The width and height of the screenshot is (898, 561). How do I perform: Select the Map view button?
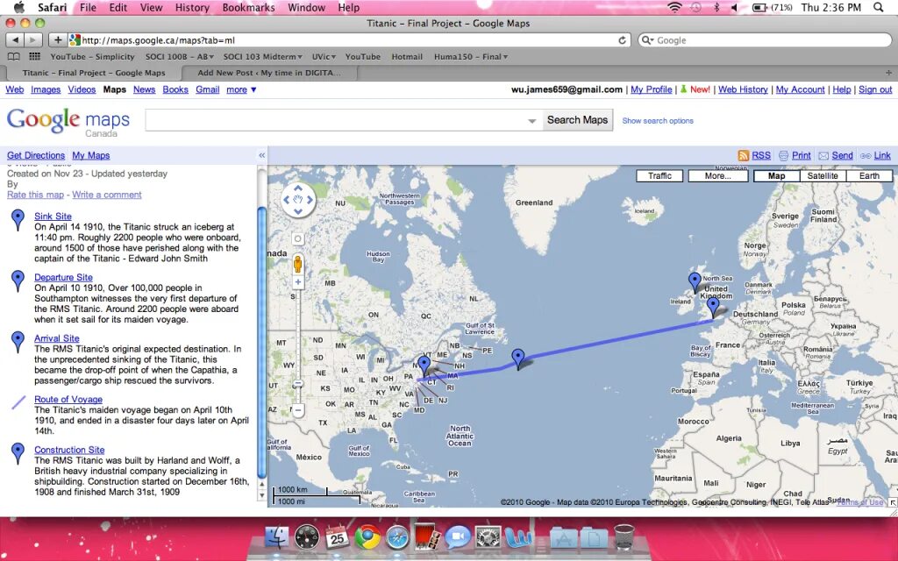tap(777, 175)
